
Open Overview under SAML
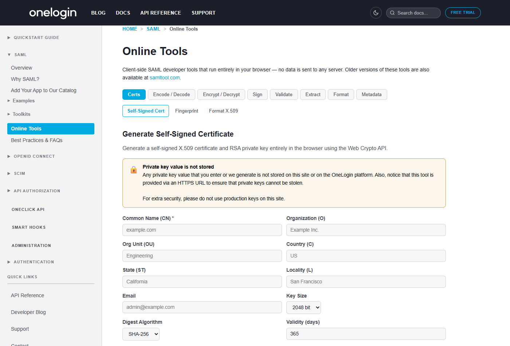(x=21, y=68)
